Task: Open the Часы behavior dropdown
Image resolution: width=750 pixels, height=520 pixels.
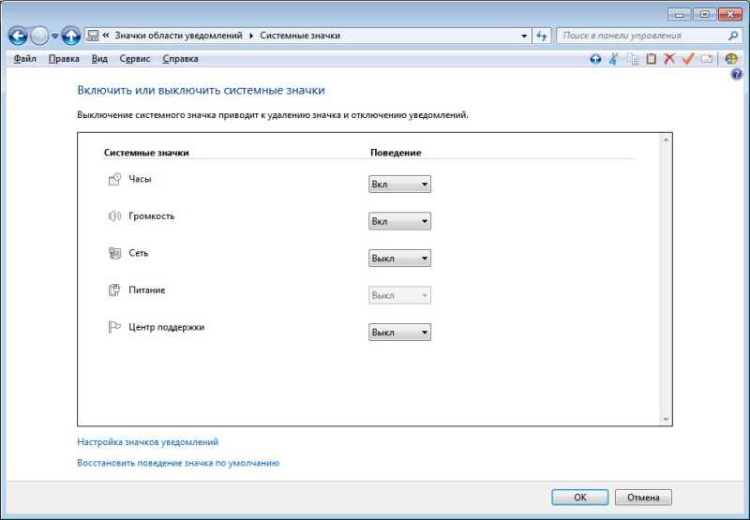Action: (x=399, y=184)
